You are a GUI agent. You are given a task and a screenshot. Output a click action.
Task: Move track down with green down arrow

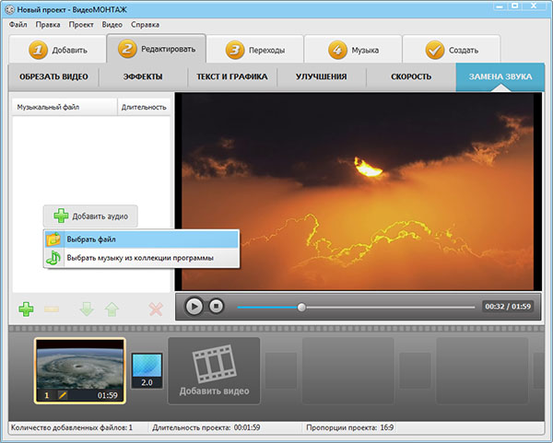click(87, 309)
